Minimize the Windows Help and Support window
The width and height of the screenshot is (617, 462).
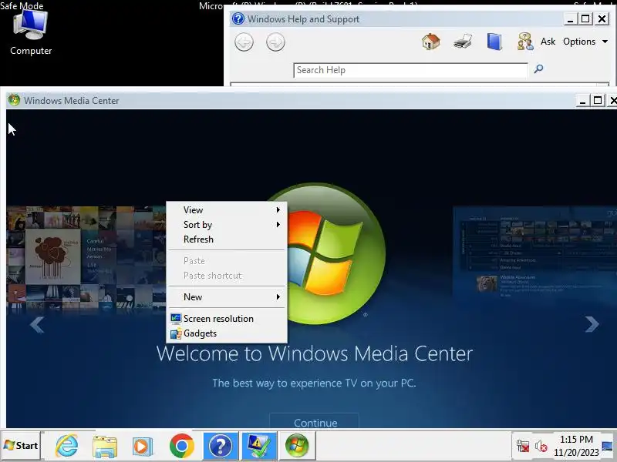[x=570, y=18]
